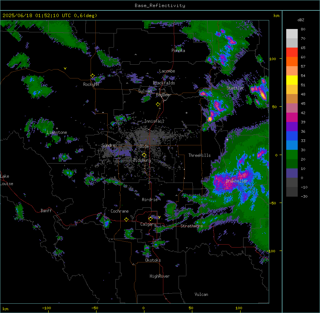Viewport: 320px width, 313px height.
Task: Click the Lake Louise label
Action: pyautogui.click(x=7, y=180)
